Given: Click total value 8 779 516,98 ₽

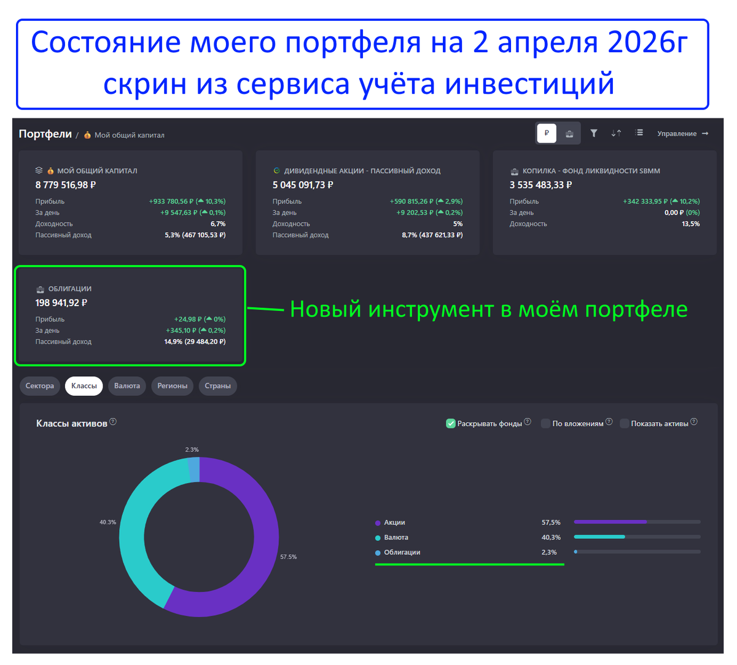Looking at the screenshot, I should pos(66,185).
